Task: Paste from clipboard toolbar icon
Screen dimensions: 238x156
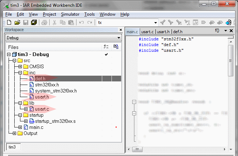Action: (x=71, y=22)
